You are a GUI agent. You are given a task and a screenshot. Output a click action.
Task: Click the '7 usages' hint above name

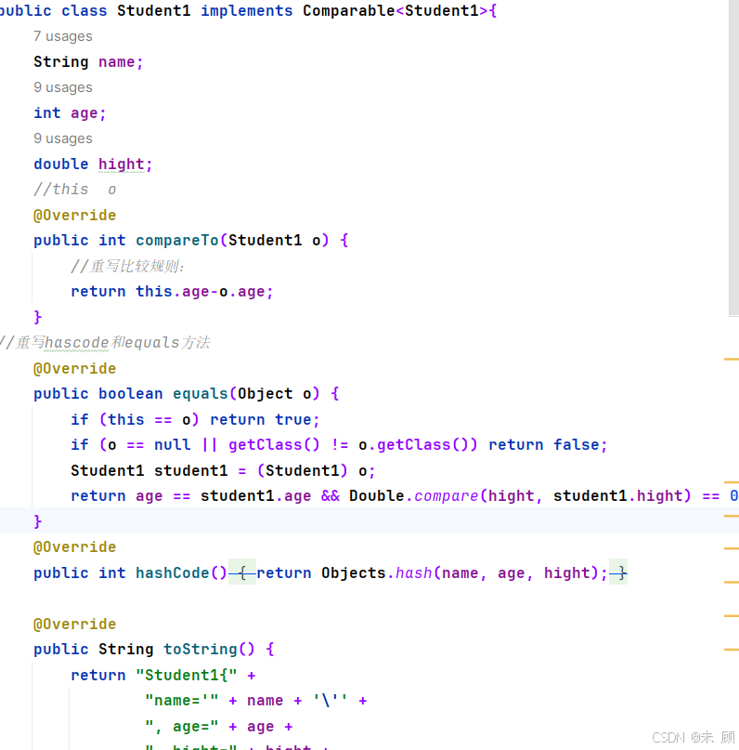(62, 36)
